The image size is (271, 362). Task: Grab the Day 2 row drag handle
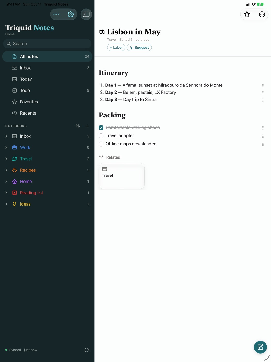pyautogui.click(x=263, y=93)
